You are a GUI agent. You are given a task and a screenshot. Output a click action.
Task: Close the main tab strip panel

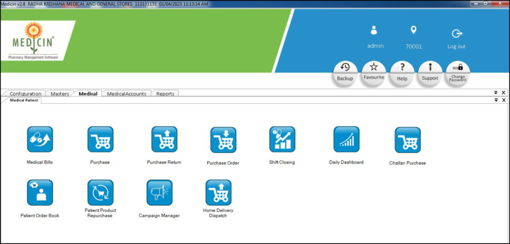[x=504, y=93]
